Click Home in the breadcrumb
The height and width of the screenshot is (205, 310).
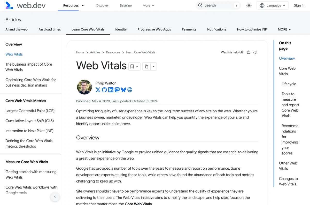point(80,52)
